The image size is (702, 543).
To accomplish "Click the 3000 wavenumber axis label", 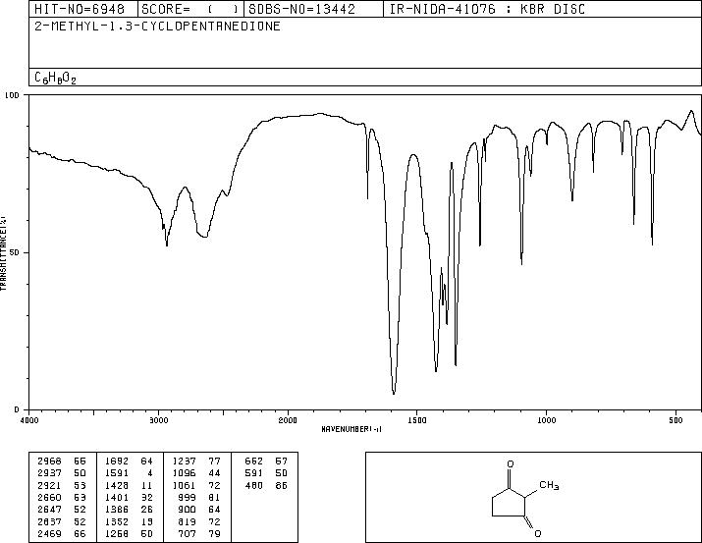I will 158,420.
